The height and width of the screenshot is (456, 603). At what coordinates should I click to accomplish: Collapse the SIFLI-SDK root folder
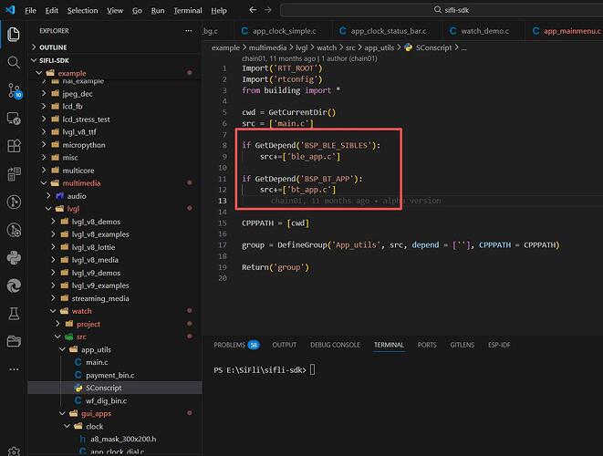tap(55, 59)
